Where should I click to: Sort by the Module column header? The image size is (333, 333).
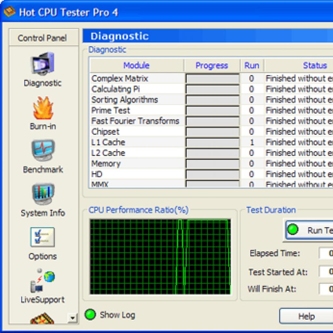pos(136,65)
